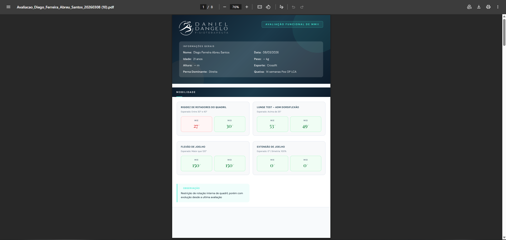Viewport: 506px width, 240px height.
Task: Print the PDF document
Action: [488, 7]
